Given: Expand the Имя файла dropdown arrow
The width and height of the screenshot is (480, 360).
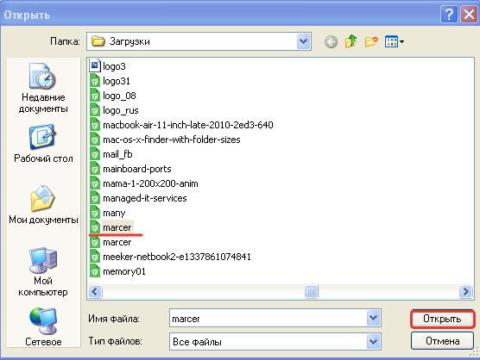Looking at the screenshot, I should [373, 318].
